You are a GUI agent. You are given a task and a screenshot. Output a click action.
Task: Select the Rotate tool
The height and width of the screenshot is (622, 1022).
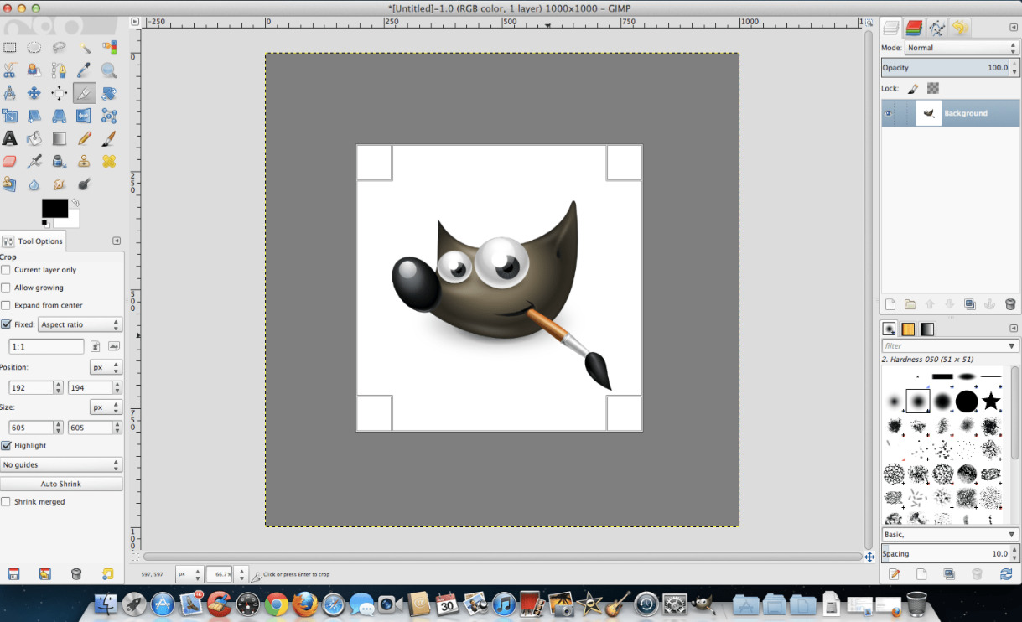(109, 93)
